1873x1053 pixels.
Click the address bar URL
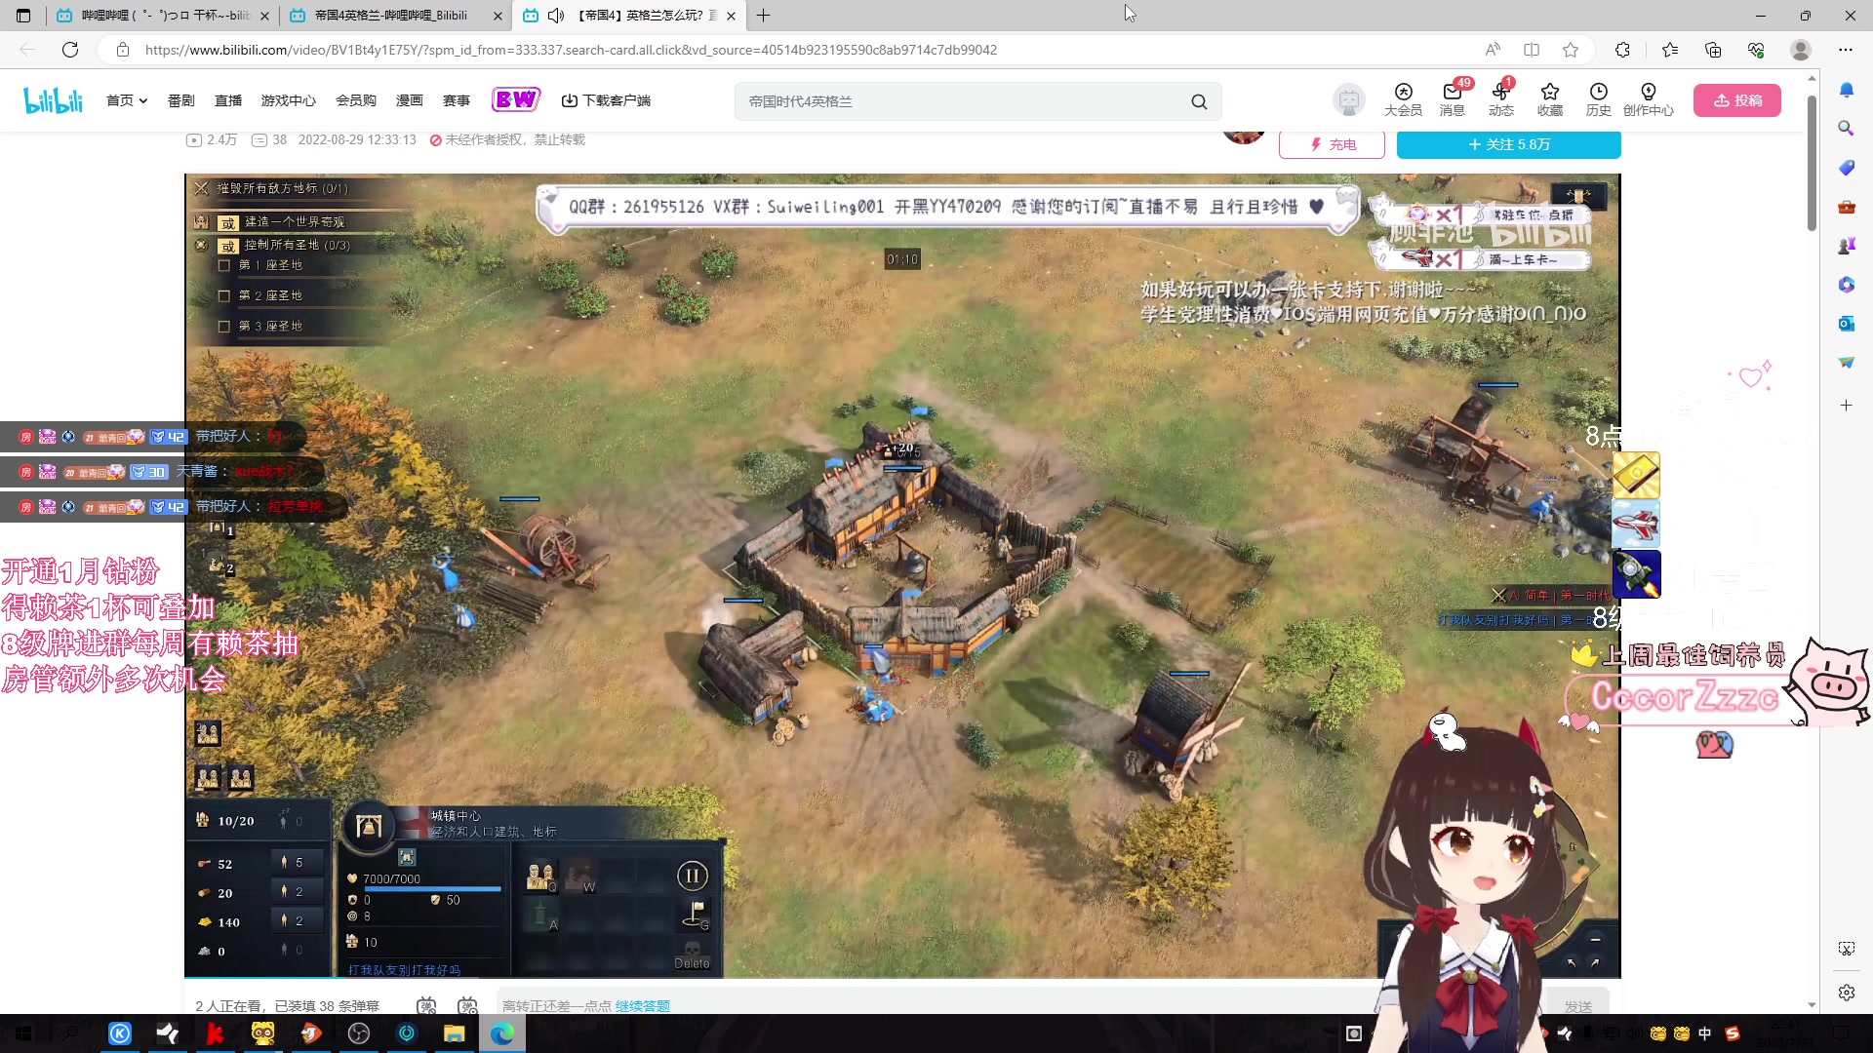coord(571,50)
